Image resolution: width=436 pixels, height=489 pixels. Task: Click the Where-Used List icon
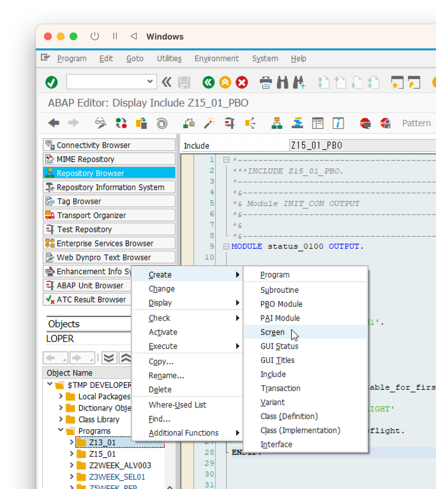(x=250, y=123)
